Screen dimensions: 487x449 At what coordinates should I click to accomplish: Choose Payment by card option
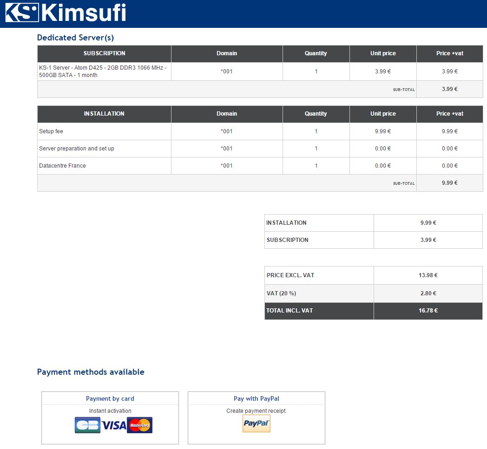pos(110,418)
